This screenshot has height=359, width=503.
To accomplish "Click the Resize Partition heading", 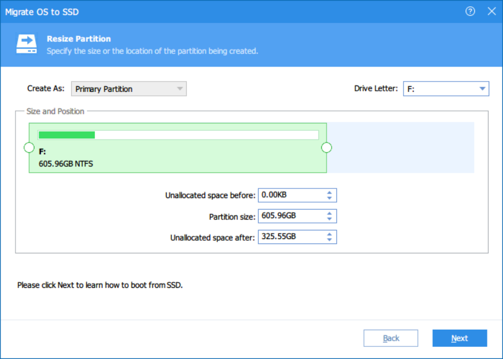I will coord(79,39).
